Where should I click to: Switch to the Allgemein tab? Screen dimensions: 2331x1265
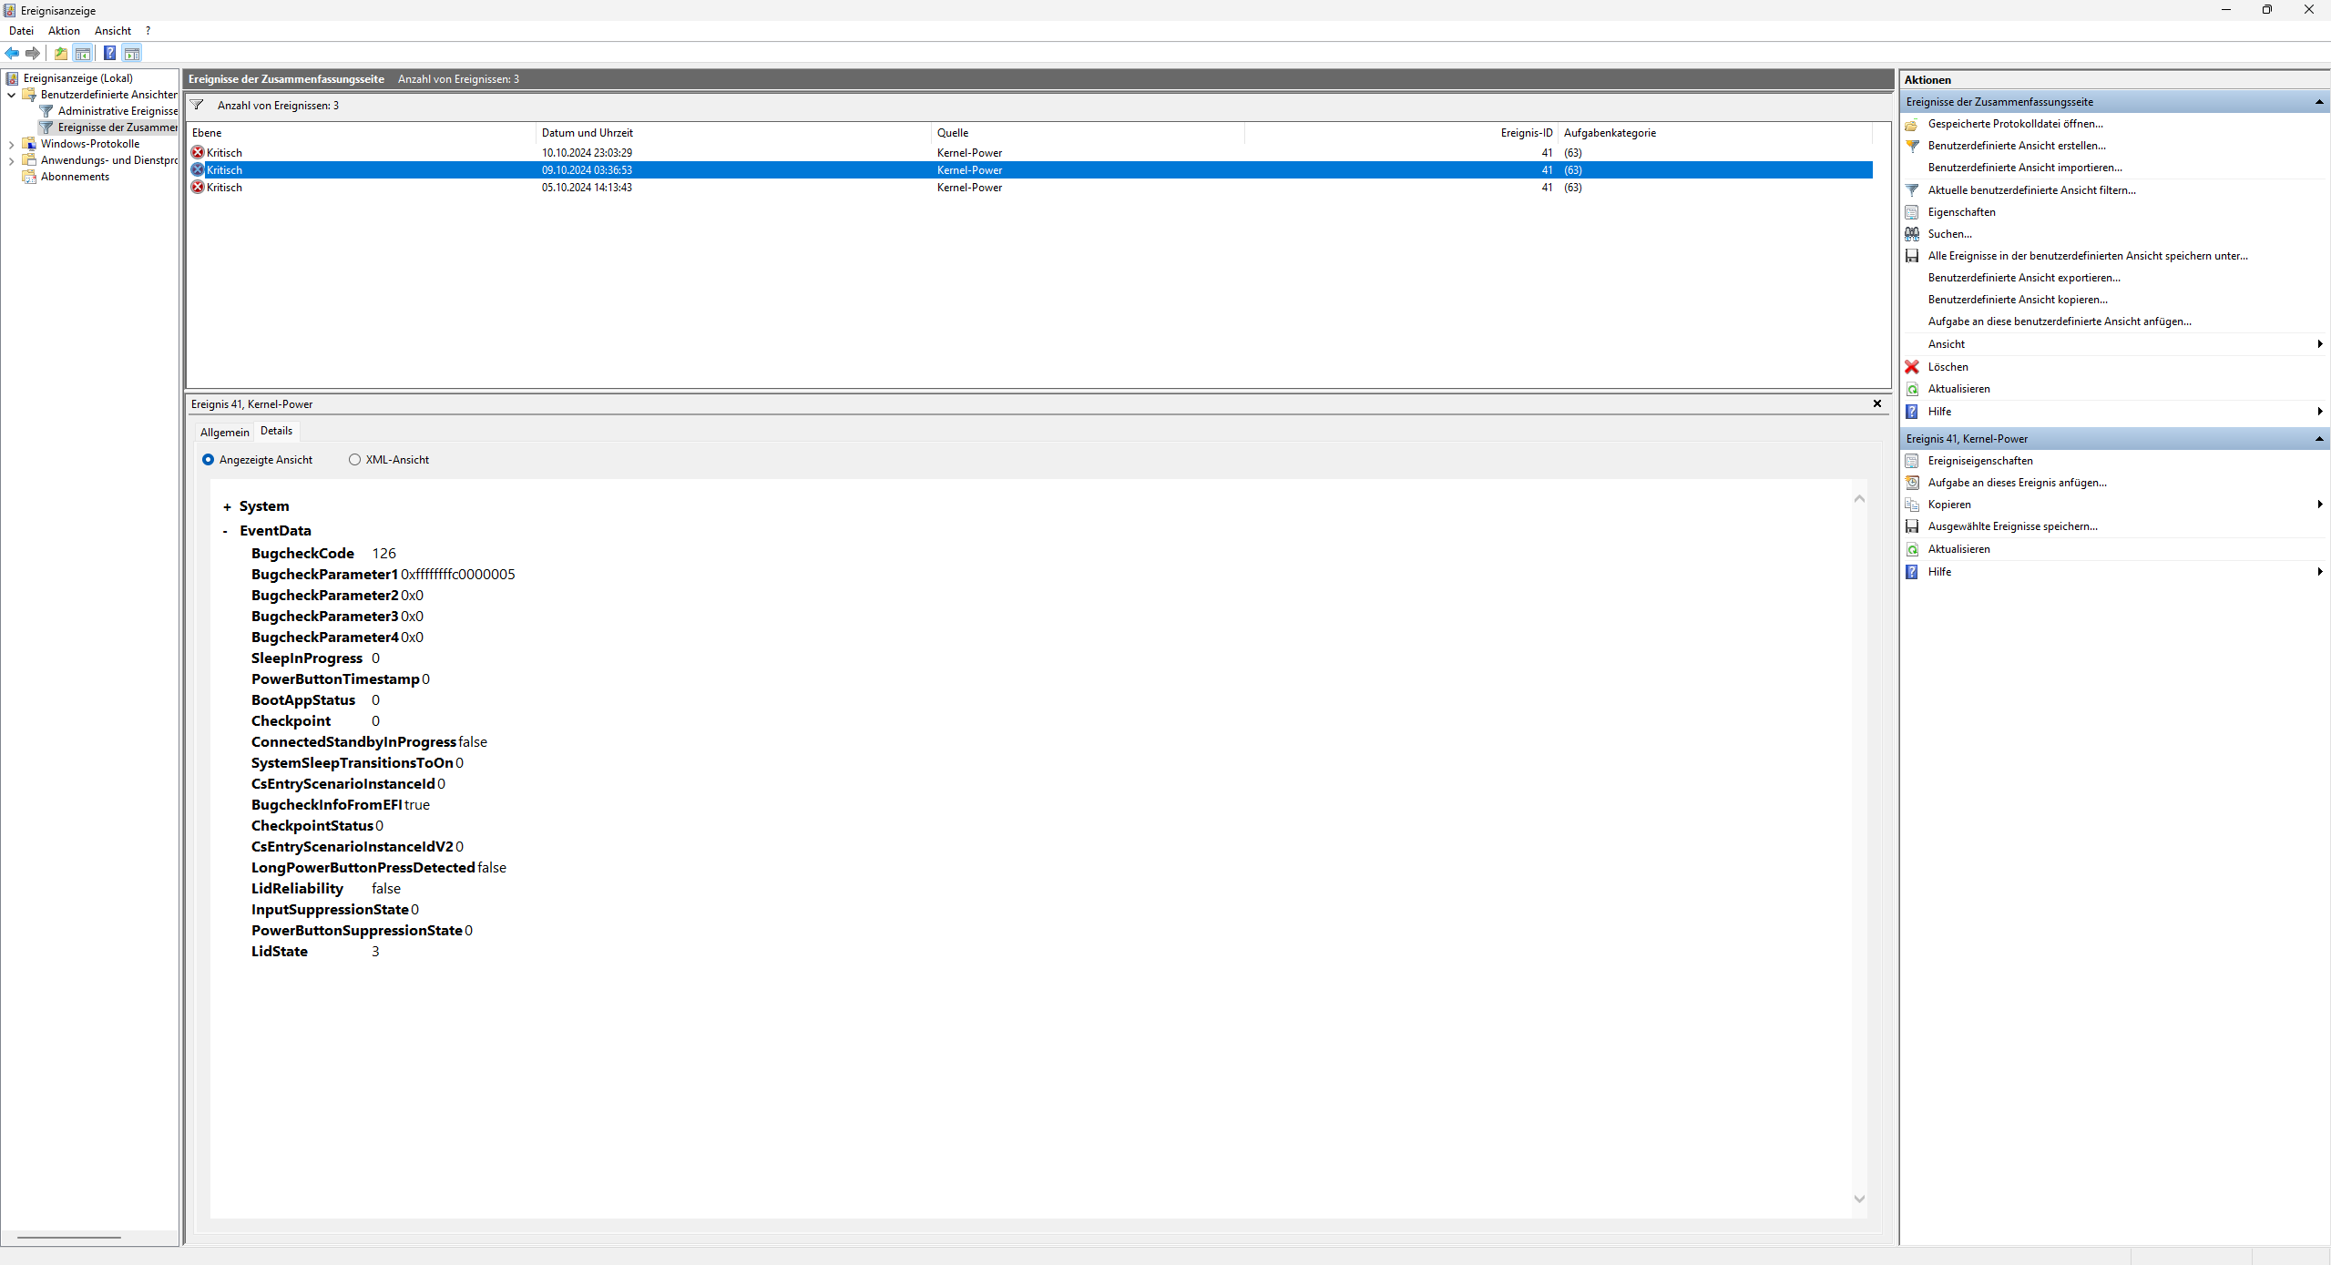point(224,433)
